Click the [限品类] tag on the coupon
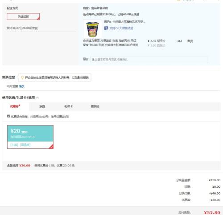 click(x=25, y=145)
